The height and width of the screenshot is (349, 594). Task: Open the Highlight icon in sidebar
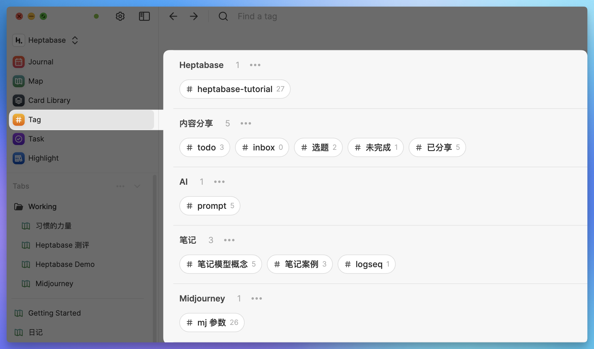pyautogui.click(x=19, y=158)
